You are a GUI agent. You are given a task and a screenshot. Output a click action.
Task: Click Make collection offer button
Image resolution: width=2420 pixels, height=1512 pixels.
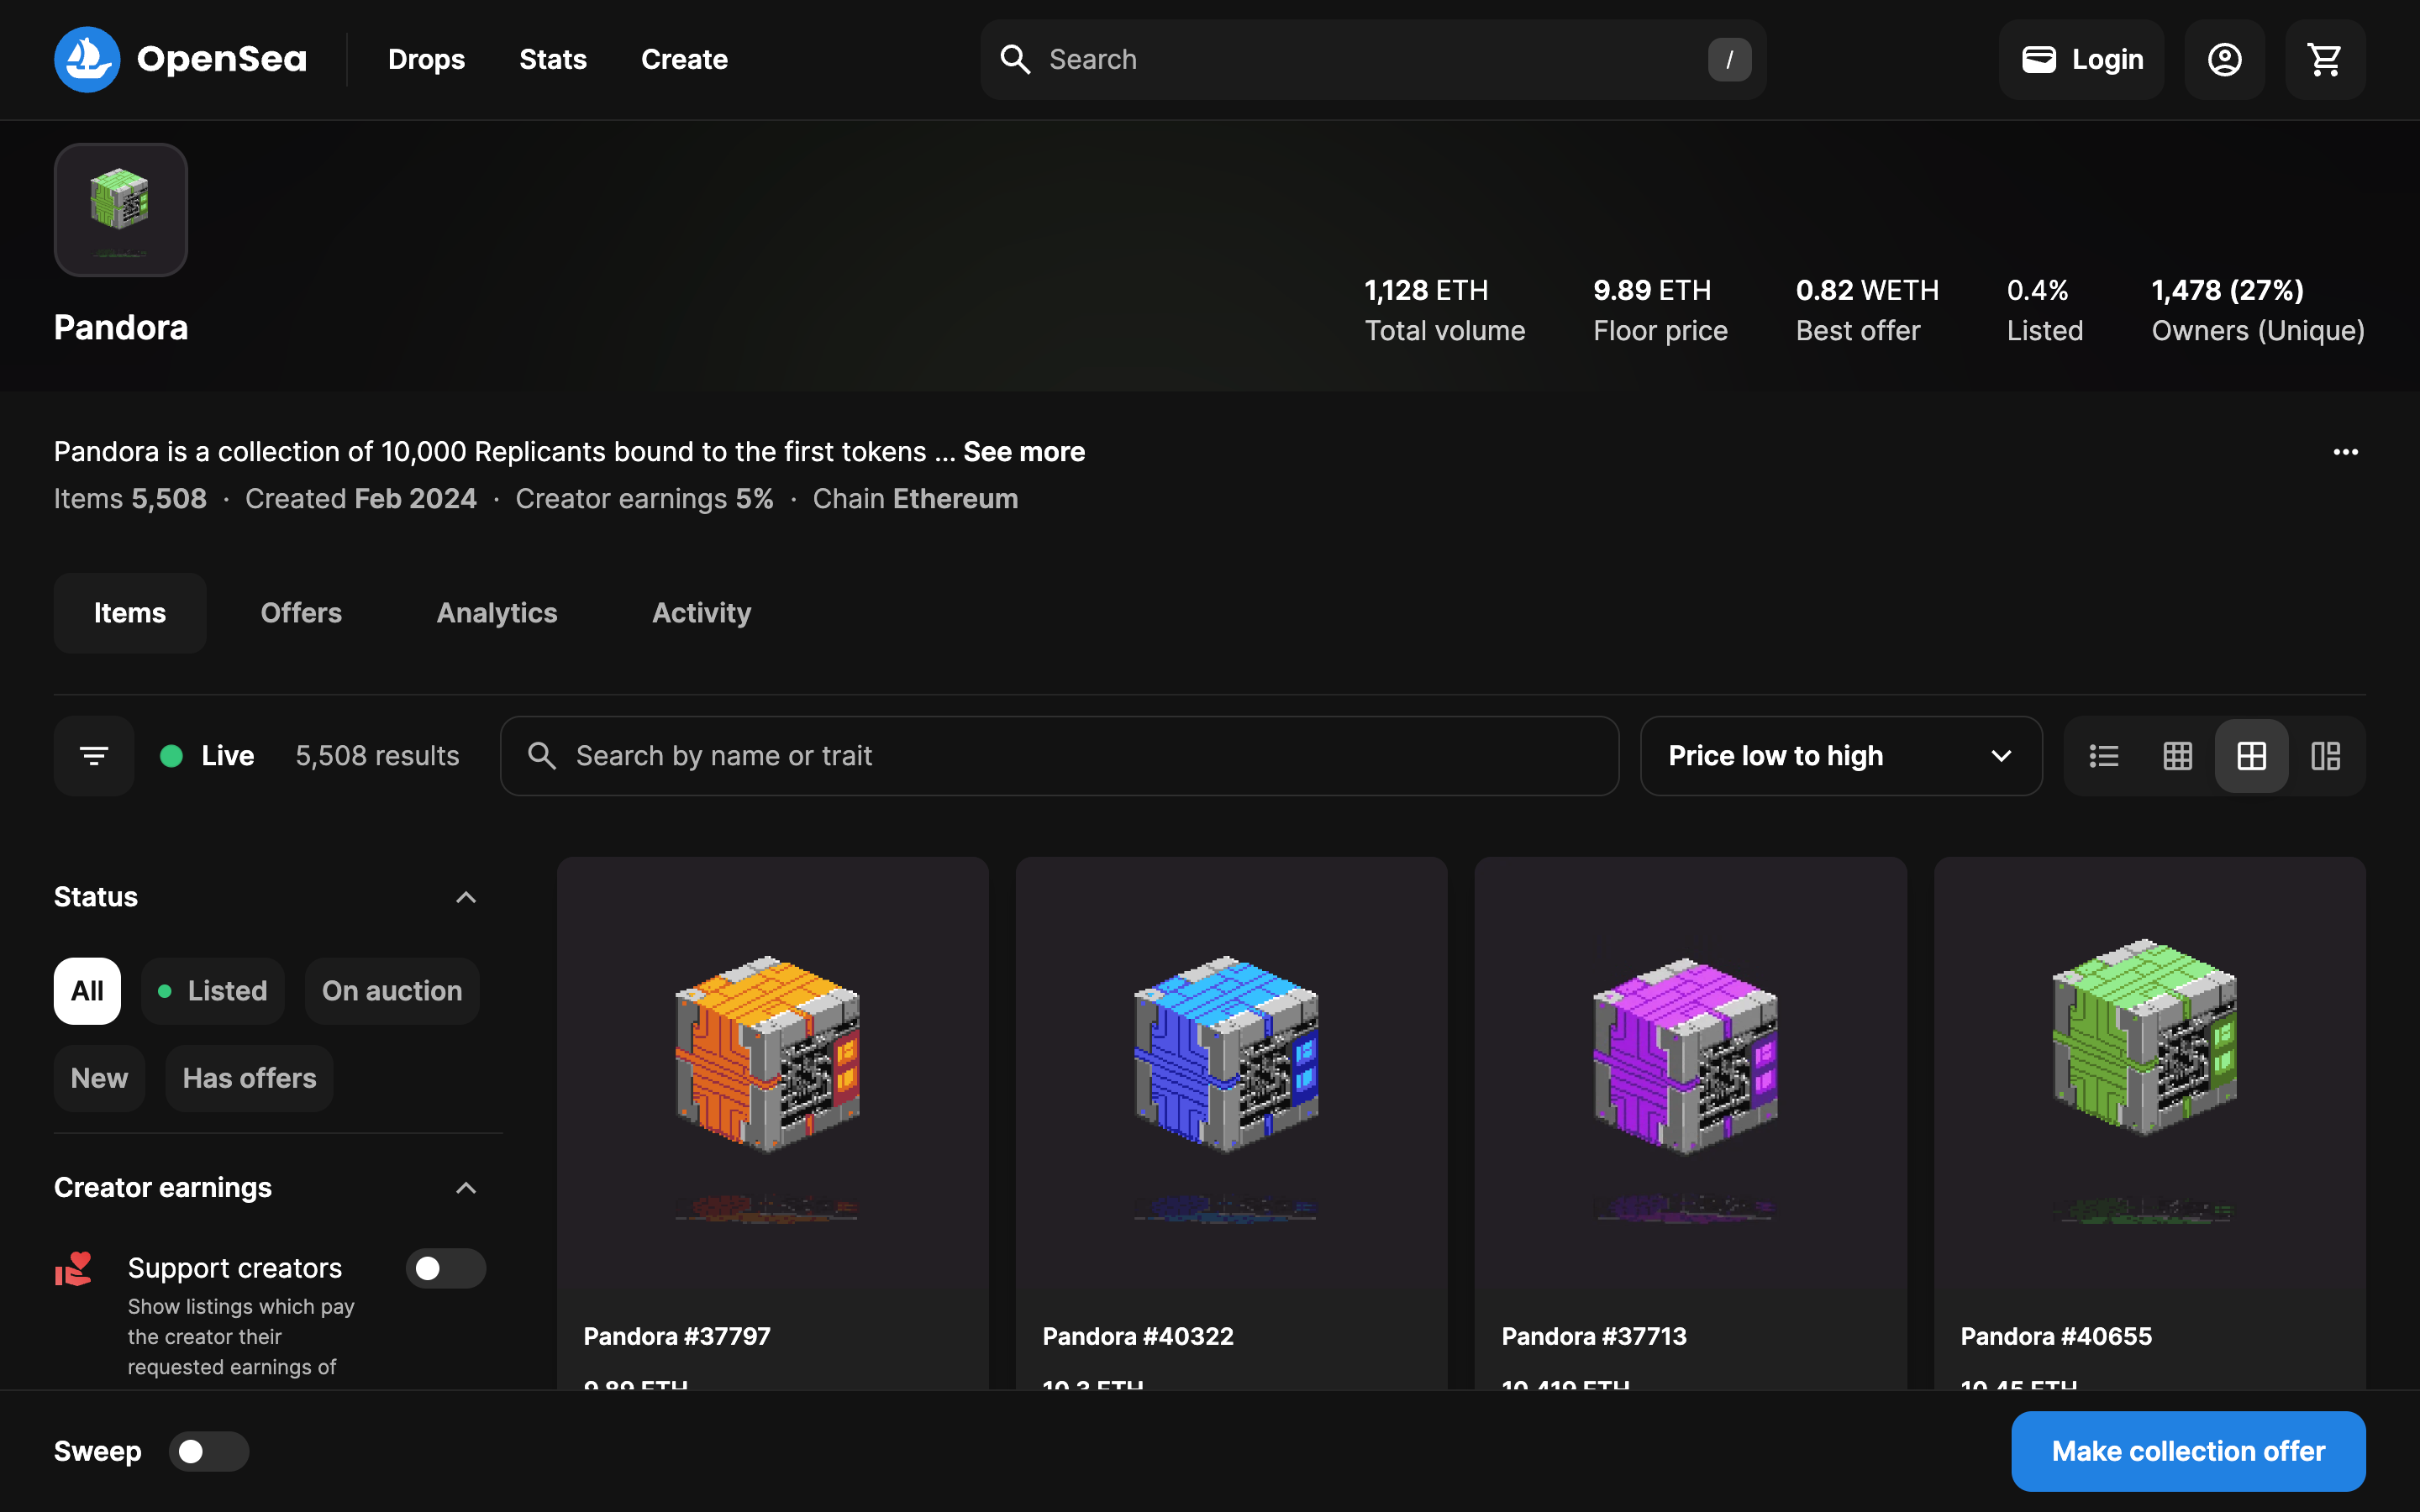(2187, 1451)
